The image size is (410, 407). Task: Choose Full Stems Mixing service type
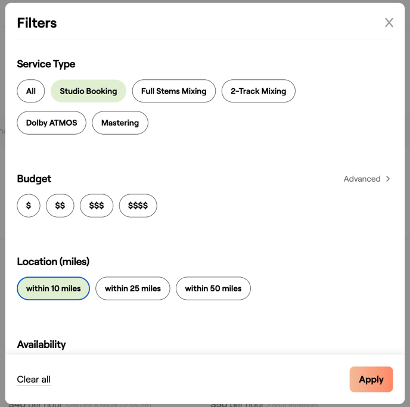tap(173, 91)
